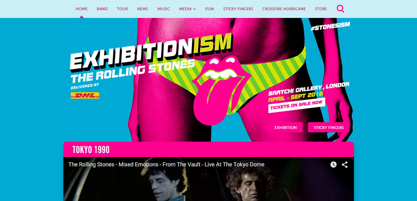Go to the Store page
The height and width of the screenshot is (201, 417).
(x=321, y=9)
